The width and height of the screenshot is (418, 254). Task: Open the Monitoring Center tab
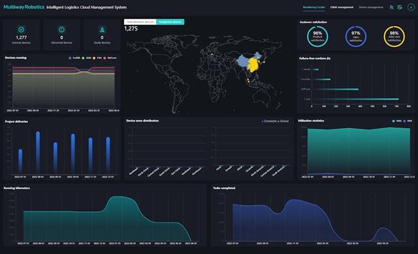[313, 7]
